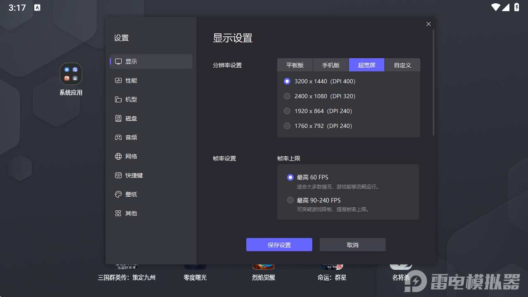Open the 机型 settings section
528x297 pixels.
point(130,99)
